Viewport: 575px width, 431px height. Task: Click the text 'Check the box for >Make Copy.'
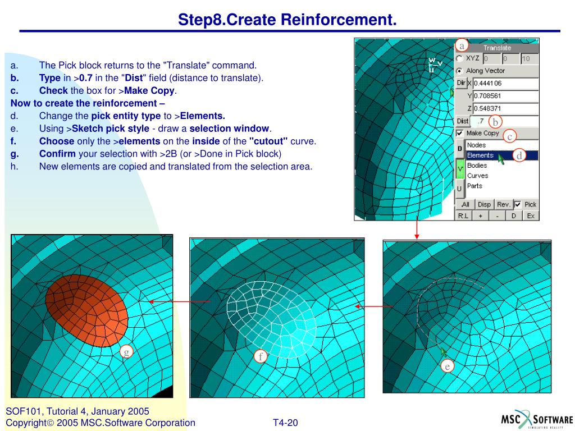tap(108, 90)
